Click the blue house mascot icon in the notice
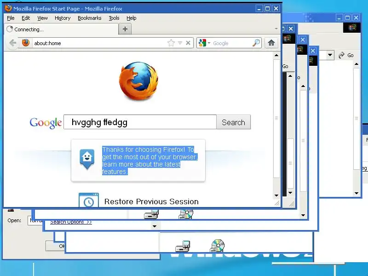Viewport: 368px width, 276px height. pos(87,159)
